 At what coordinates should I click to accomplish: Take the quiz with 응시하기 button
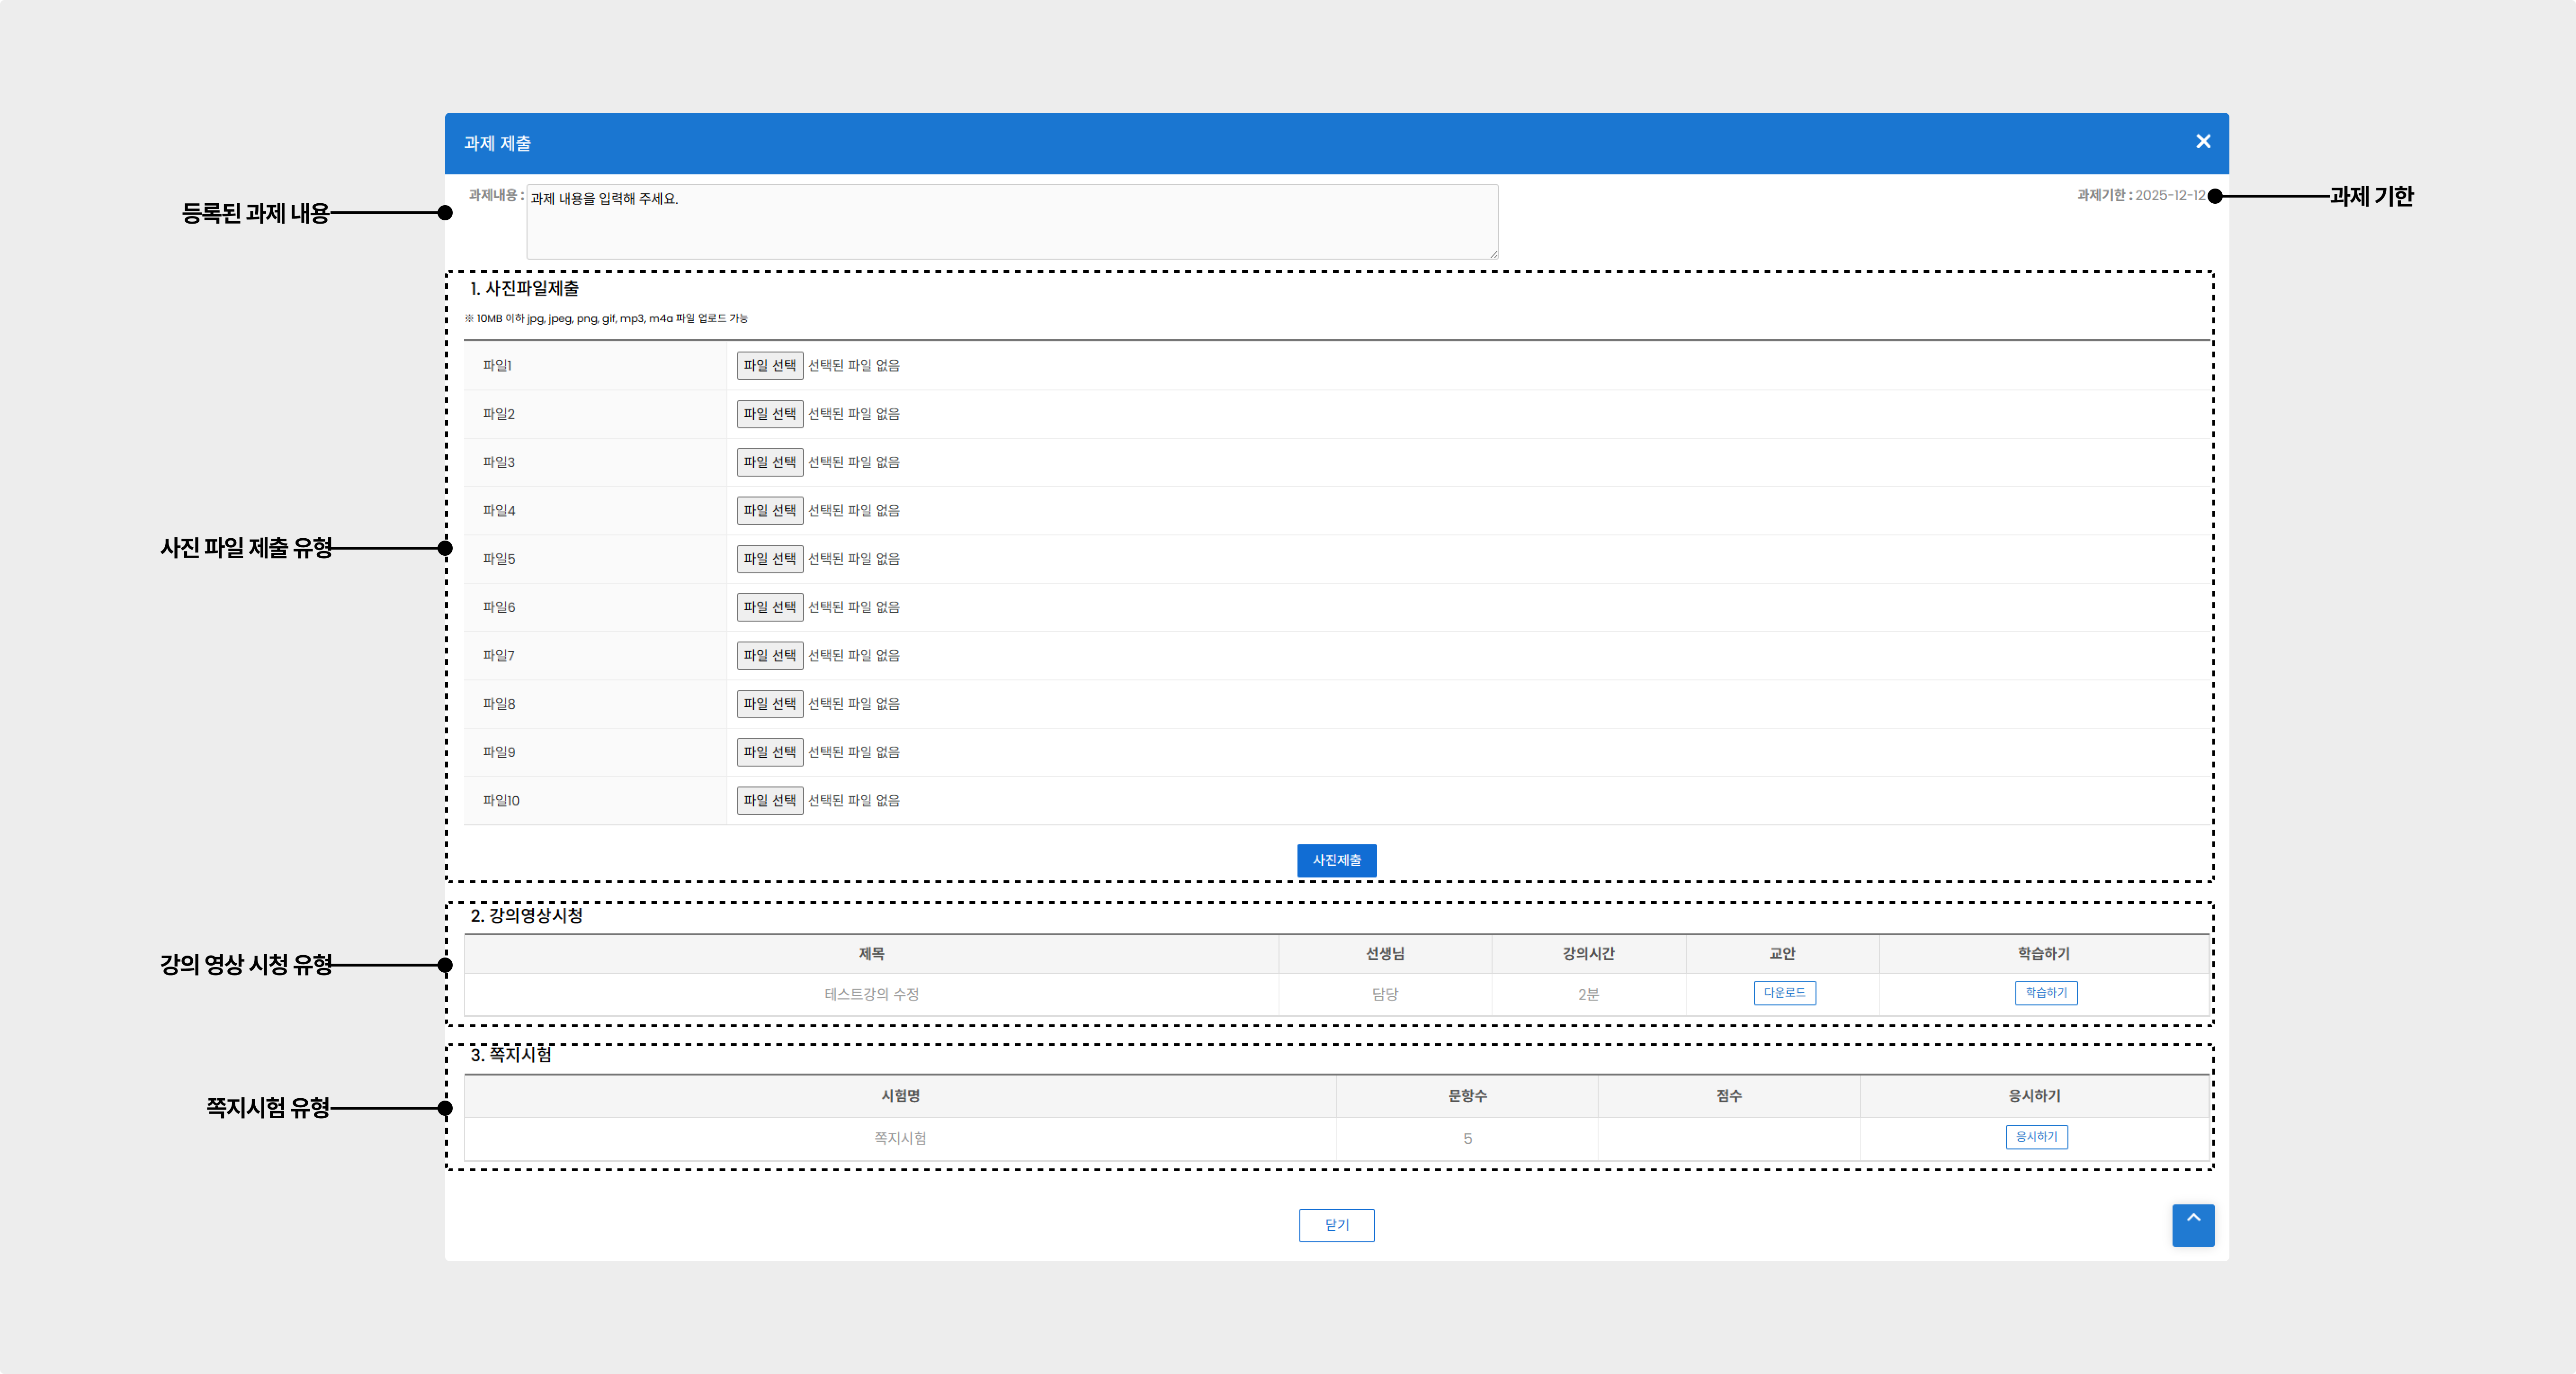coord(2036,1136)
